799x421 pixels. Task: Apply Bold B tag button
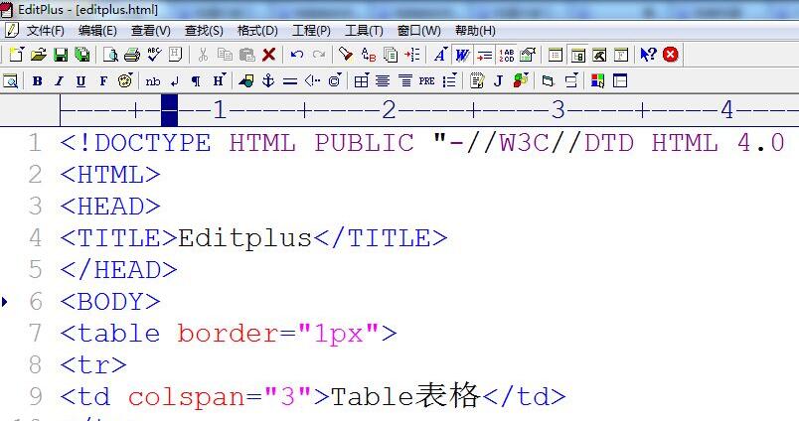37,81
